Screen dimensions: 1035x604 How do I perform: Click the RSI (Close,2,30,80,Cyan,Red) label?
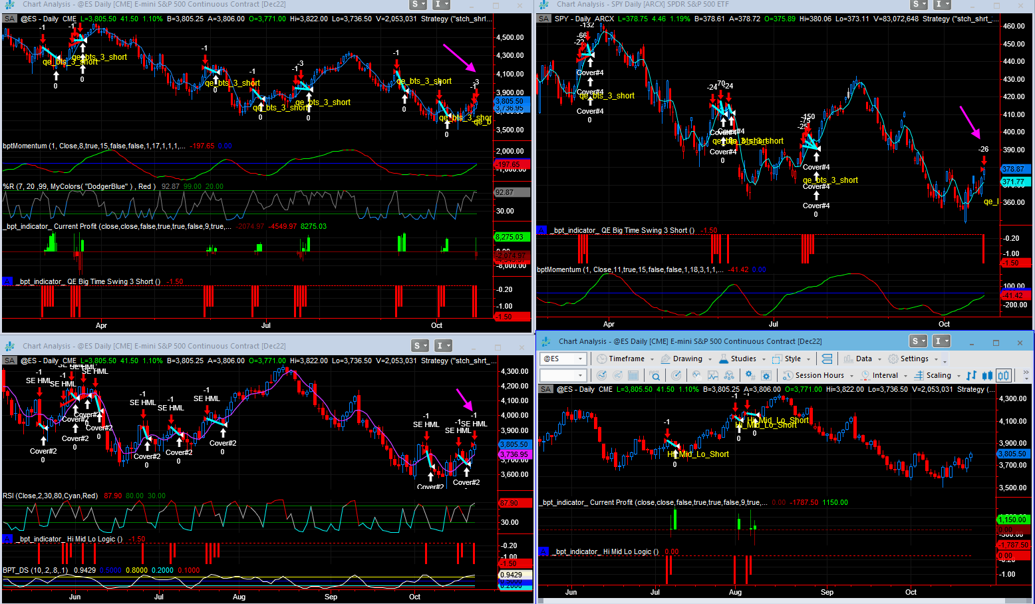click(x=50, y=496)
